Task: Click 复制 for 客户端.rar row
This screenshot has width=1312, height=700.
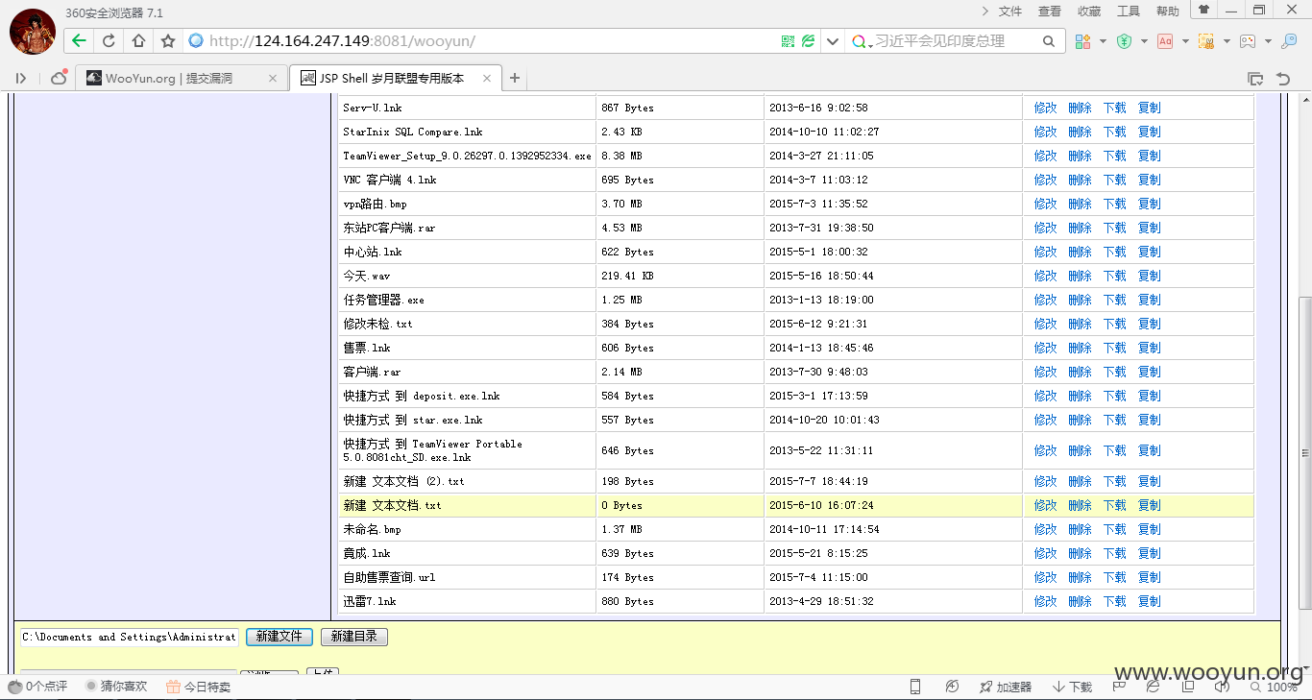Action: coord(1149,372)
